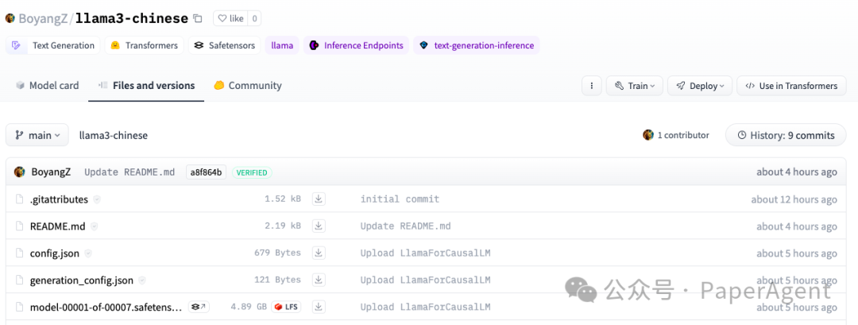Select the Transformers tag
The width and height of the screenshot is (858, 325).
coord(145,45)
